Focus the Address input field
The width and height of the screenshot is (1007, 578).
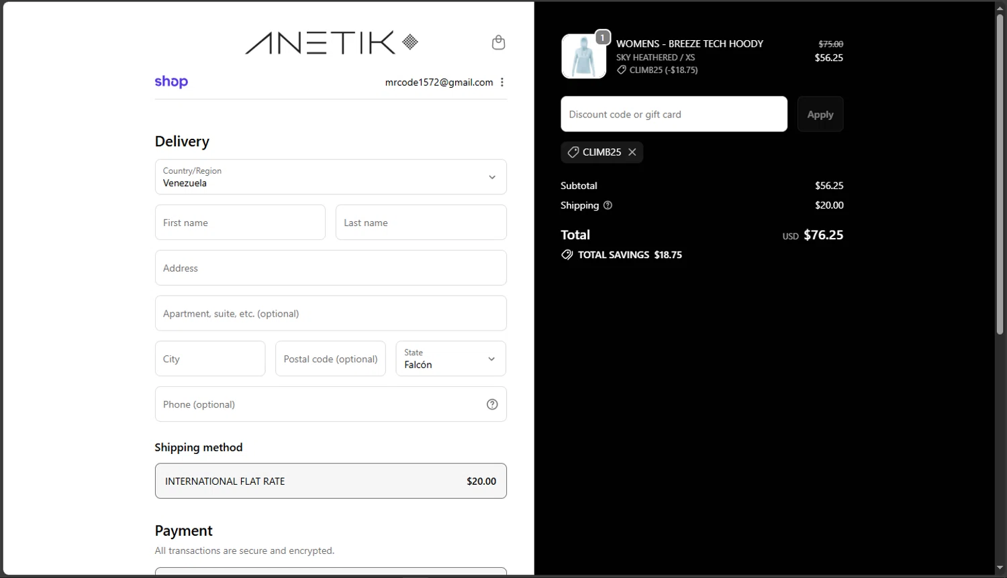(331, 268)
